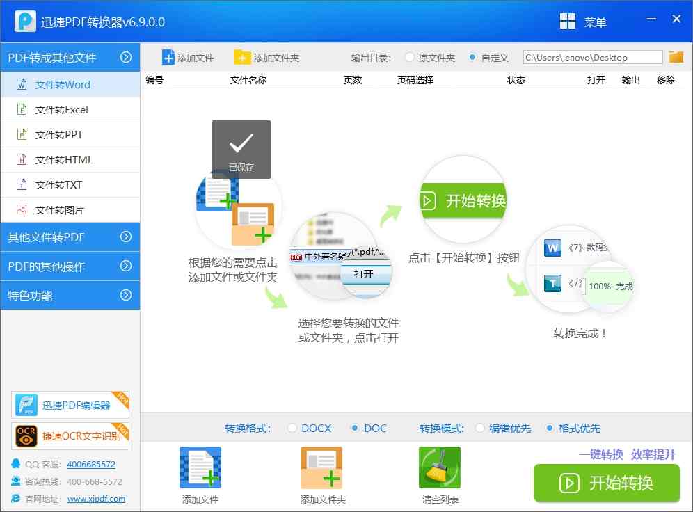Minimize the PDF converter window
This screenshot has width=693, height=512.
(x=651, y=19)
